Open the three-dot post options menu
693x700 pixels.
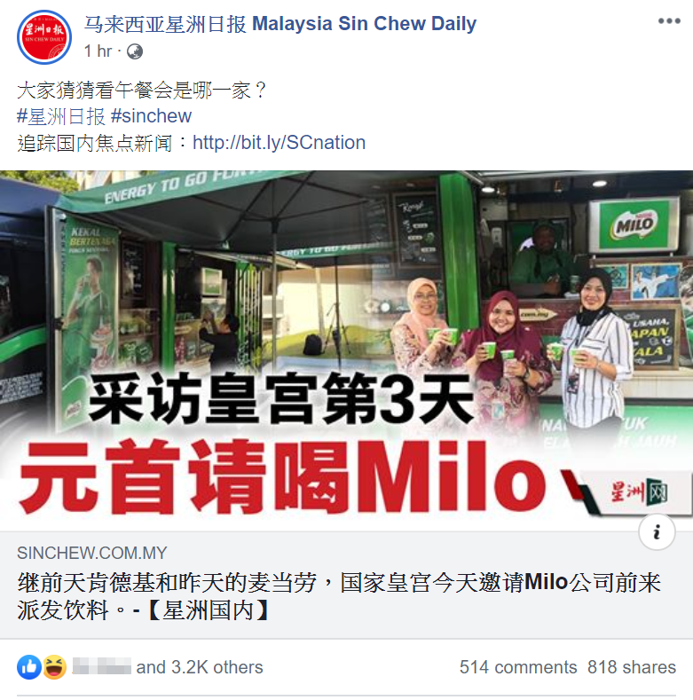[669, 21]
